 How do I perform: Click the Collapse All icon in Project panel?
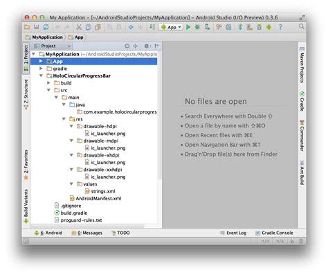pos(136,46)
